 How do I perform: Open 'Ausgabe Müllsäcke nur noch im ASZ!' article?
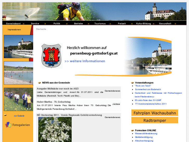pos(58,89)
